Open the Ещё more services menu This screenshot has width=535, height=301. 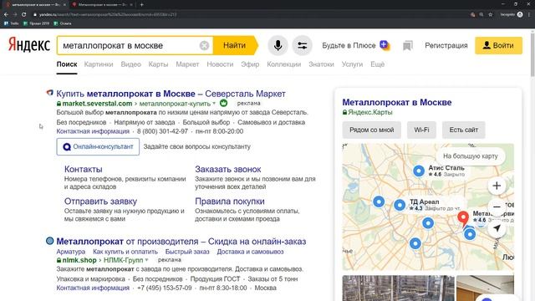click(377, 64)
